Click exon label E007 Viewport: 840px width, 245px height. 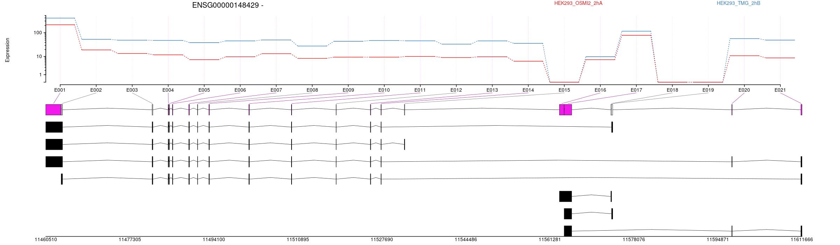[276, 90]
